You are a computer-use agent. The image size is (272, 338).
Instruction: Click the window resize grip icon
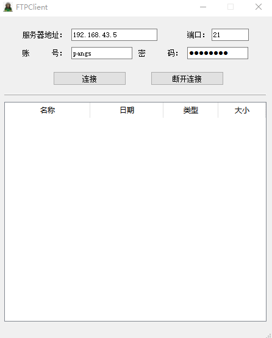click(268, 335)
